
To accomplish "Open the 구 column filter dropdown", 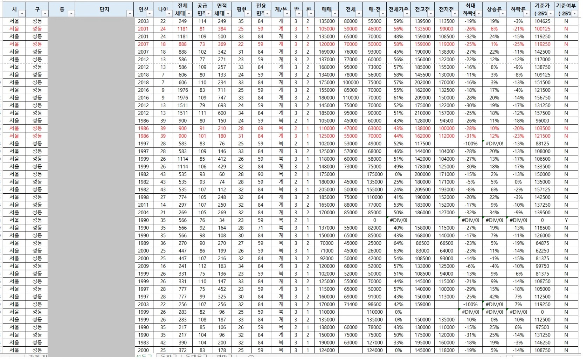I will point(45,14).
